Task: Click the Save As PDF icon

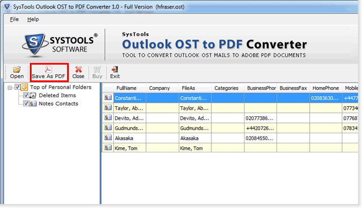Action: point(48,69)
